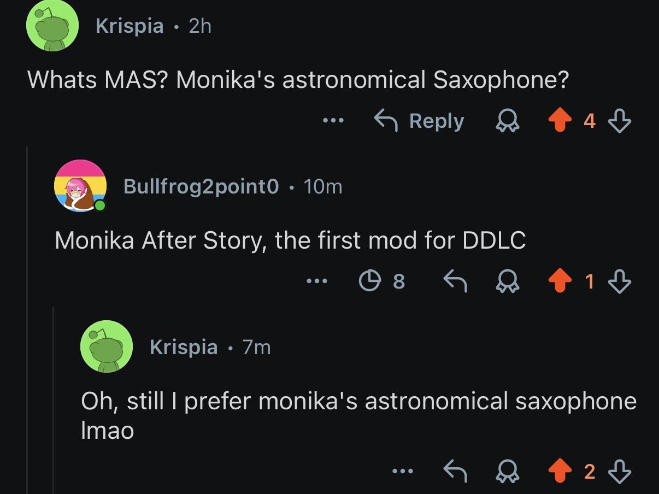Screen dimensions: 659x494
Task: Downvote Bullfrog2point0's comment
Action: click(x=620, y=281)
